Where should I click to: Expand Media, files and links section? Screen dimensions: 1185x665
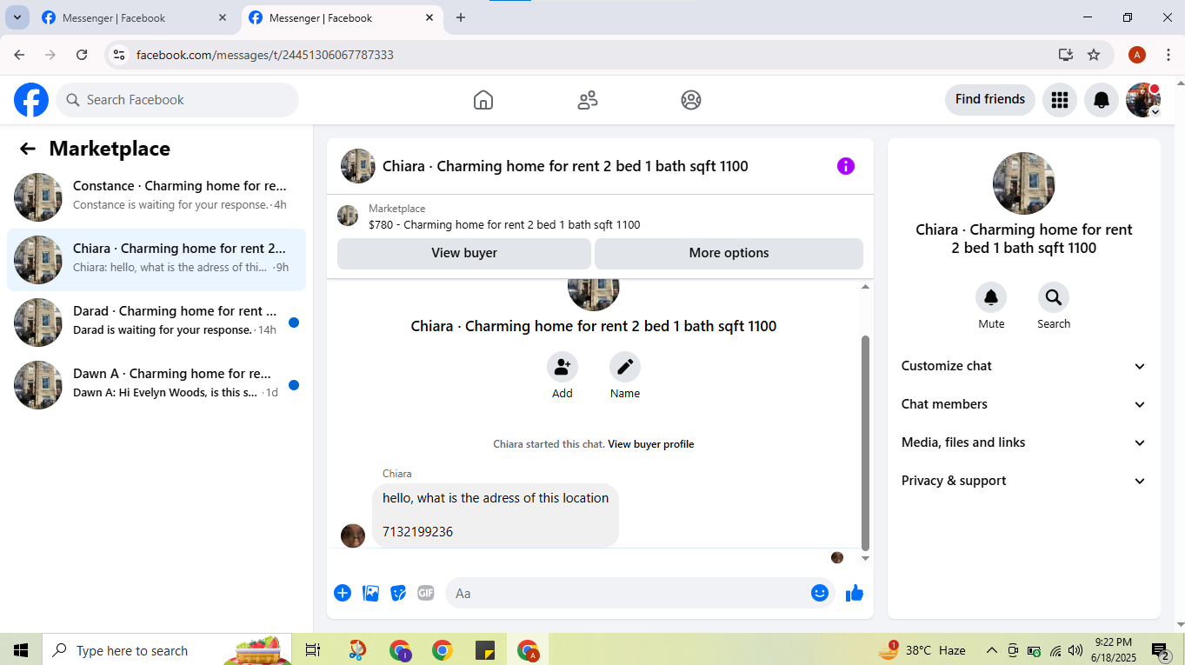[1024, 442]
